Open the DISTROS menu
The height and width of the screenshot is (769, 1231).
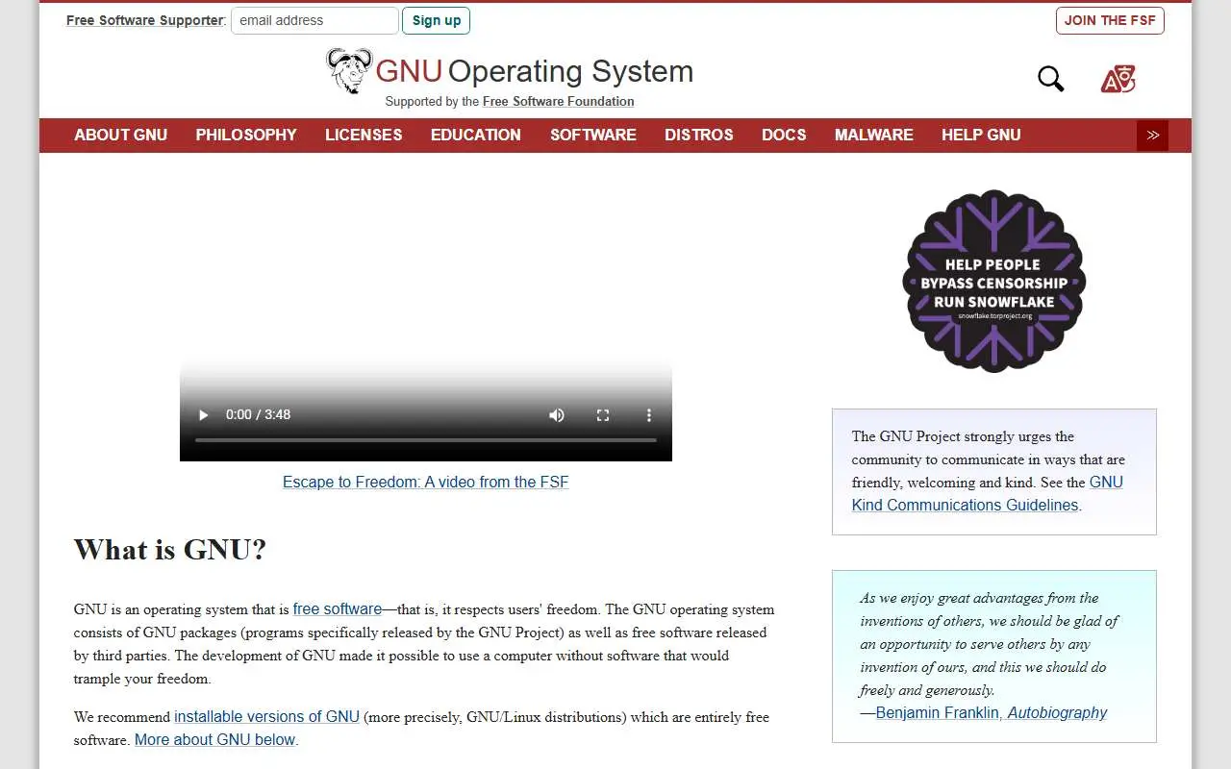[699, 136]
